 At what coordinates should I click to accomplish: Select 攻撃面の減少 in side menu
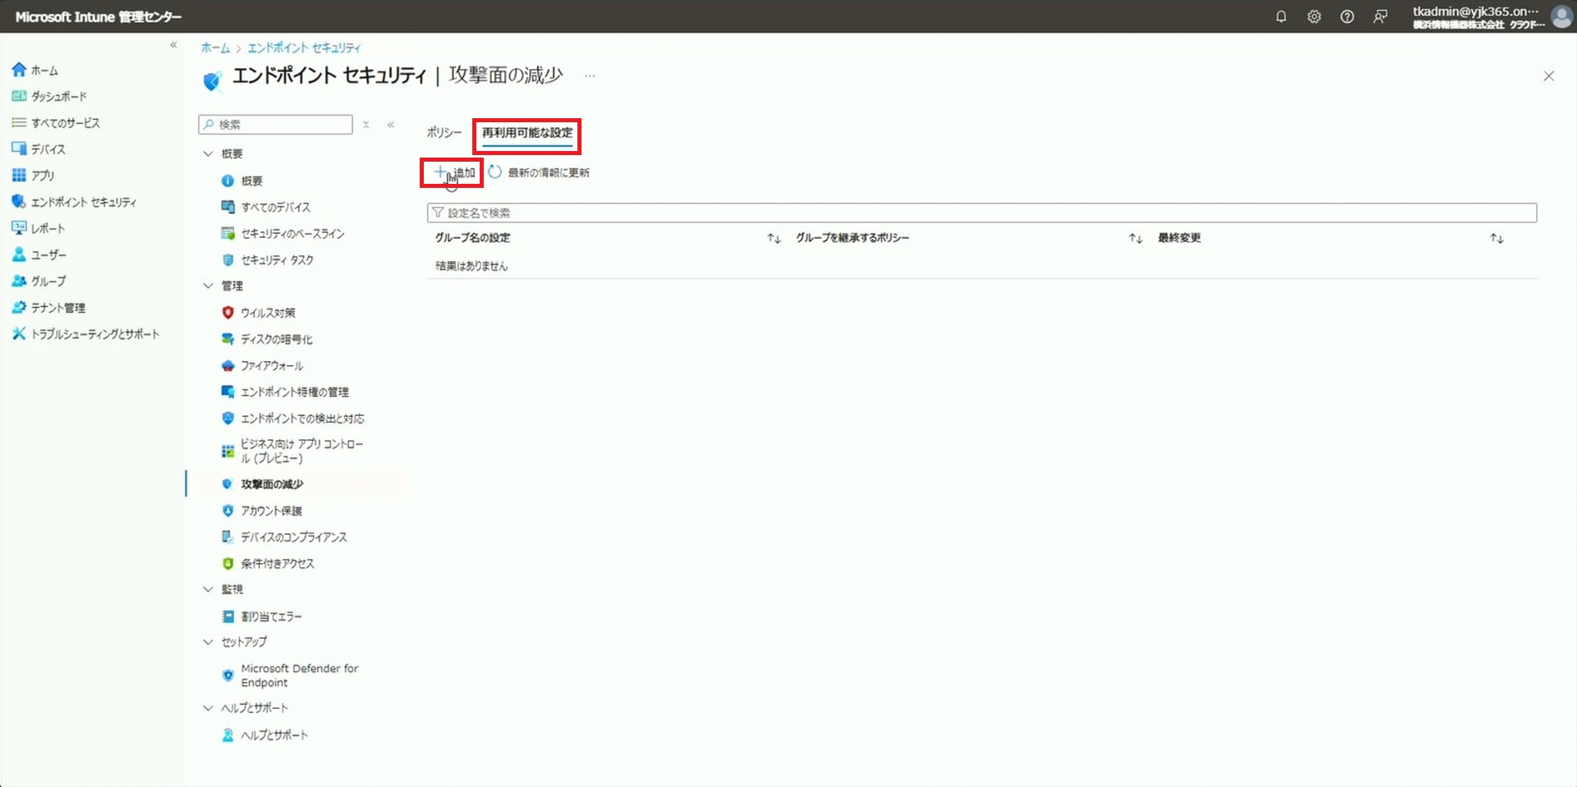pyautogui.click(x=272, y=484)
